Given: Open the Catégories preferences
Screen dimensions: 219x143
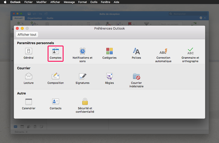Looking at the screenshot, I should (x=109, y=53).
